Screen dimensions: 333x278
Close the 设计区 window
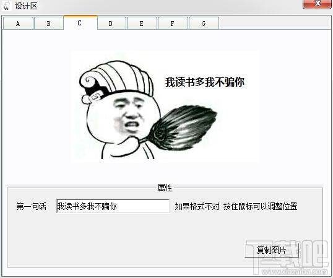pyautogui.click(x=317, y=4)
